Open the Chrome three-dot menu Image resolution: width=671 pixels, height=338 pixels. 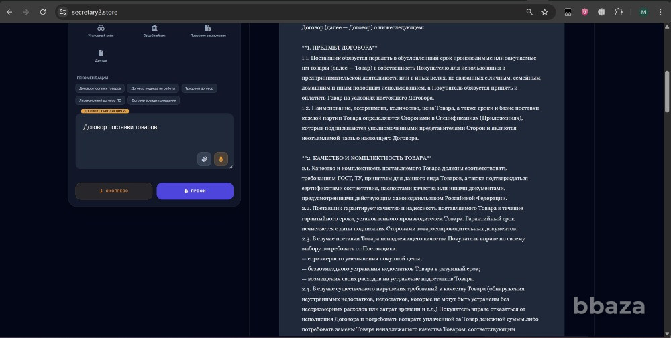coord(660,12)
